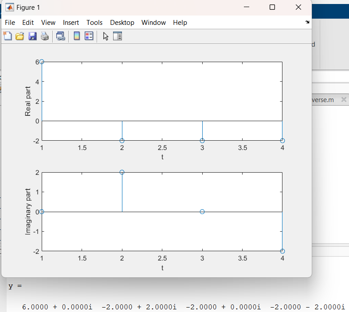Open the View menu
This screenshot has height=312, width=349.
(48, 23)
